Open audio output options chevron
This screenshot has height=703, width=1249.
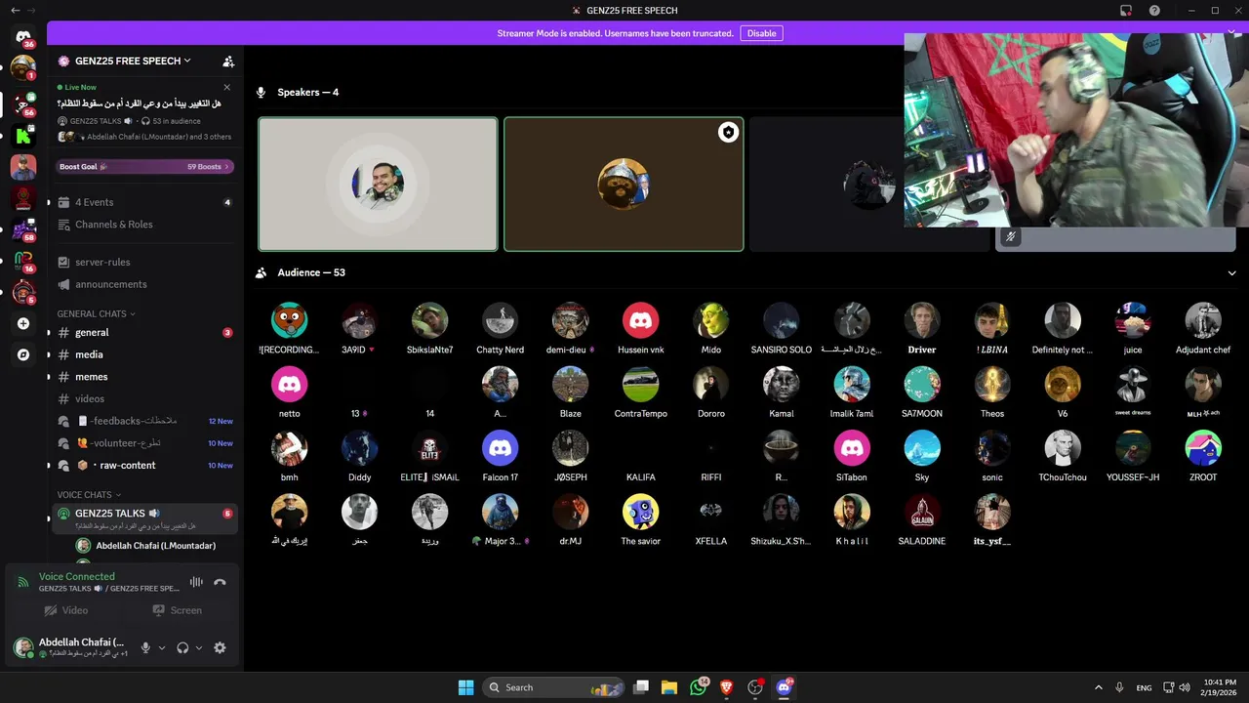point(199,647)
